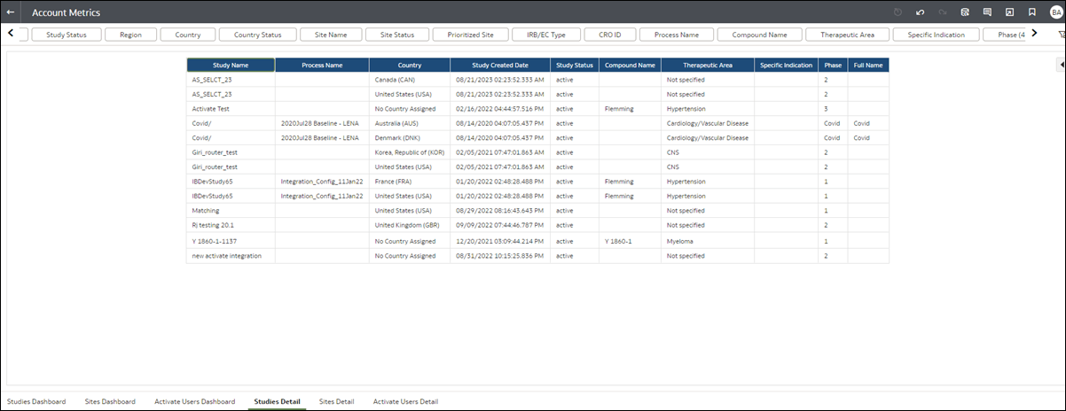The height and width of the screenshot is (411, 1066).
Task: Click the Denmark (DNK) country cell
Action: coord(410,137)
